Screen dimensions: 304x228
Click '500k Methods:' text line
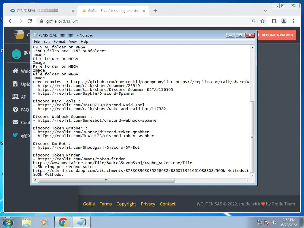[48, 175]
